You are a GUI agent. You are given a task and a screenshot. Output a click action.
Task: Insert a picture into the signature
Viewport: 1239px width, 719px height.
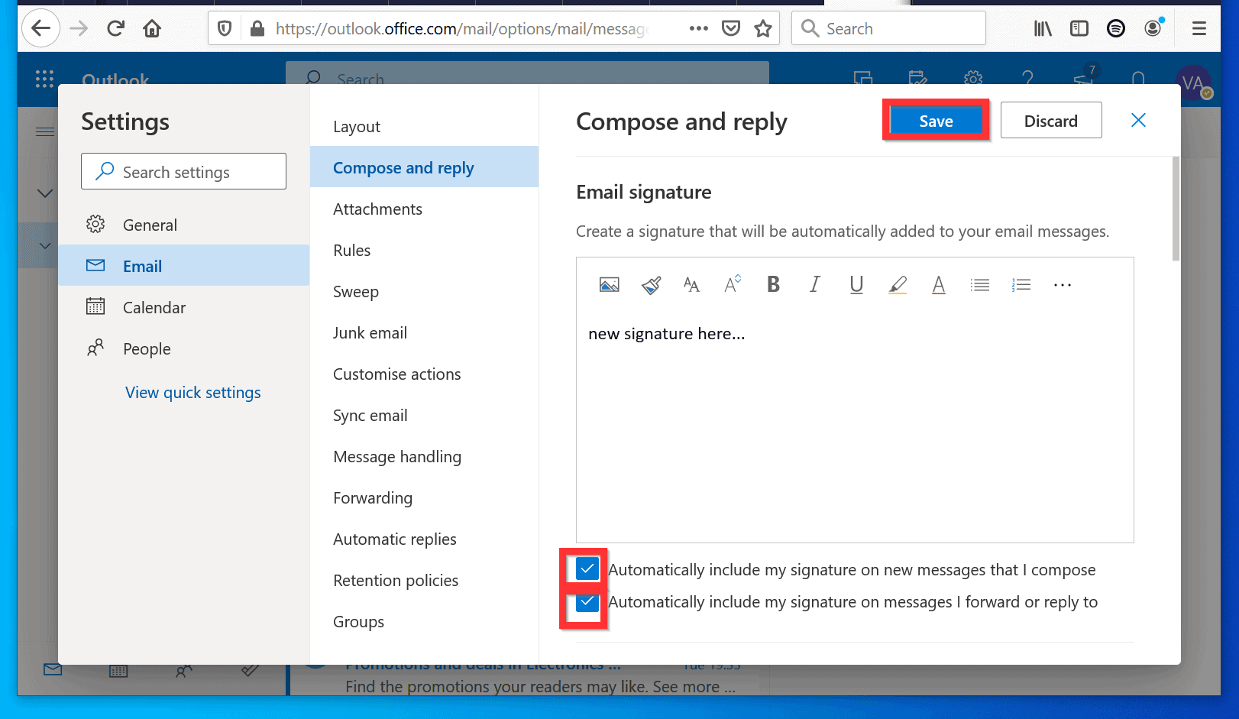pyautogui.click(x=609, y=284)
